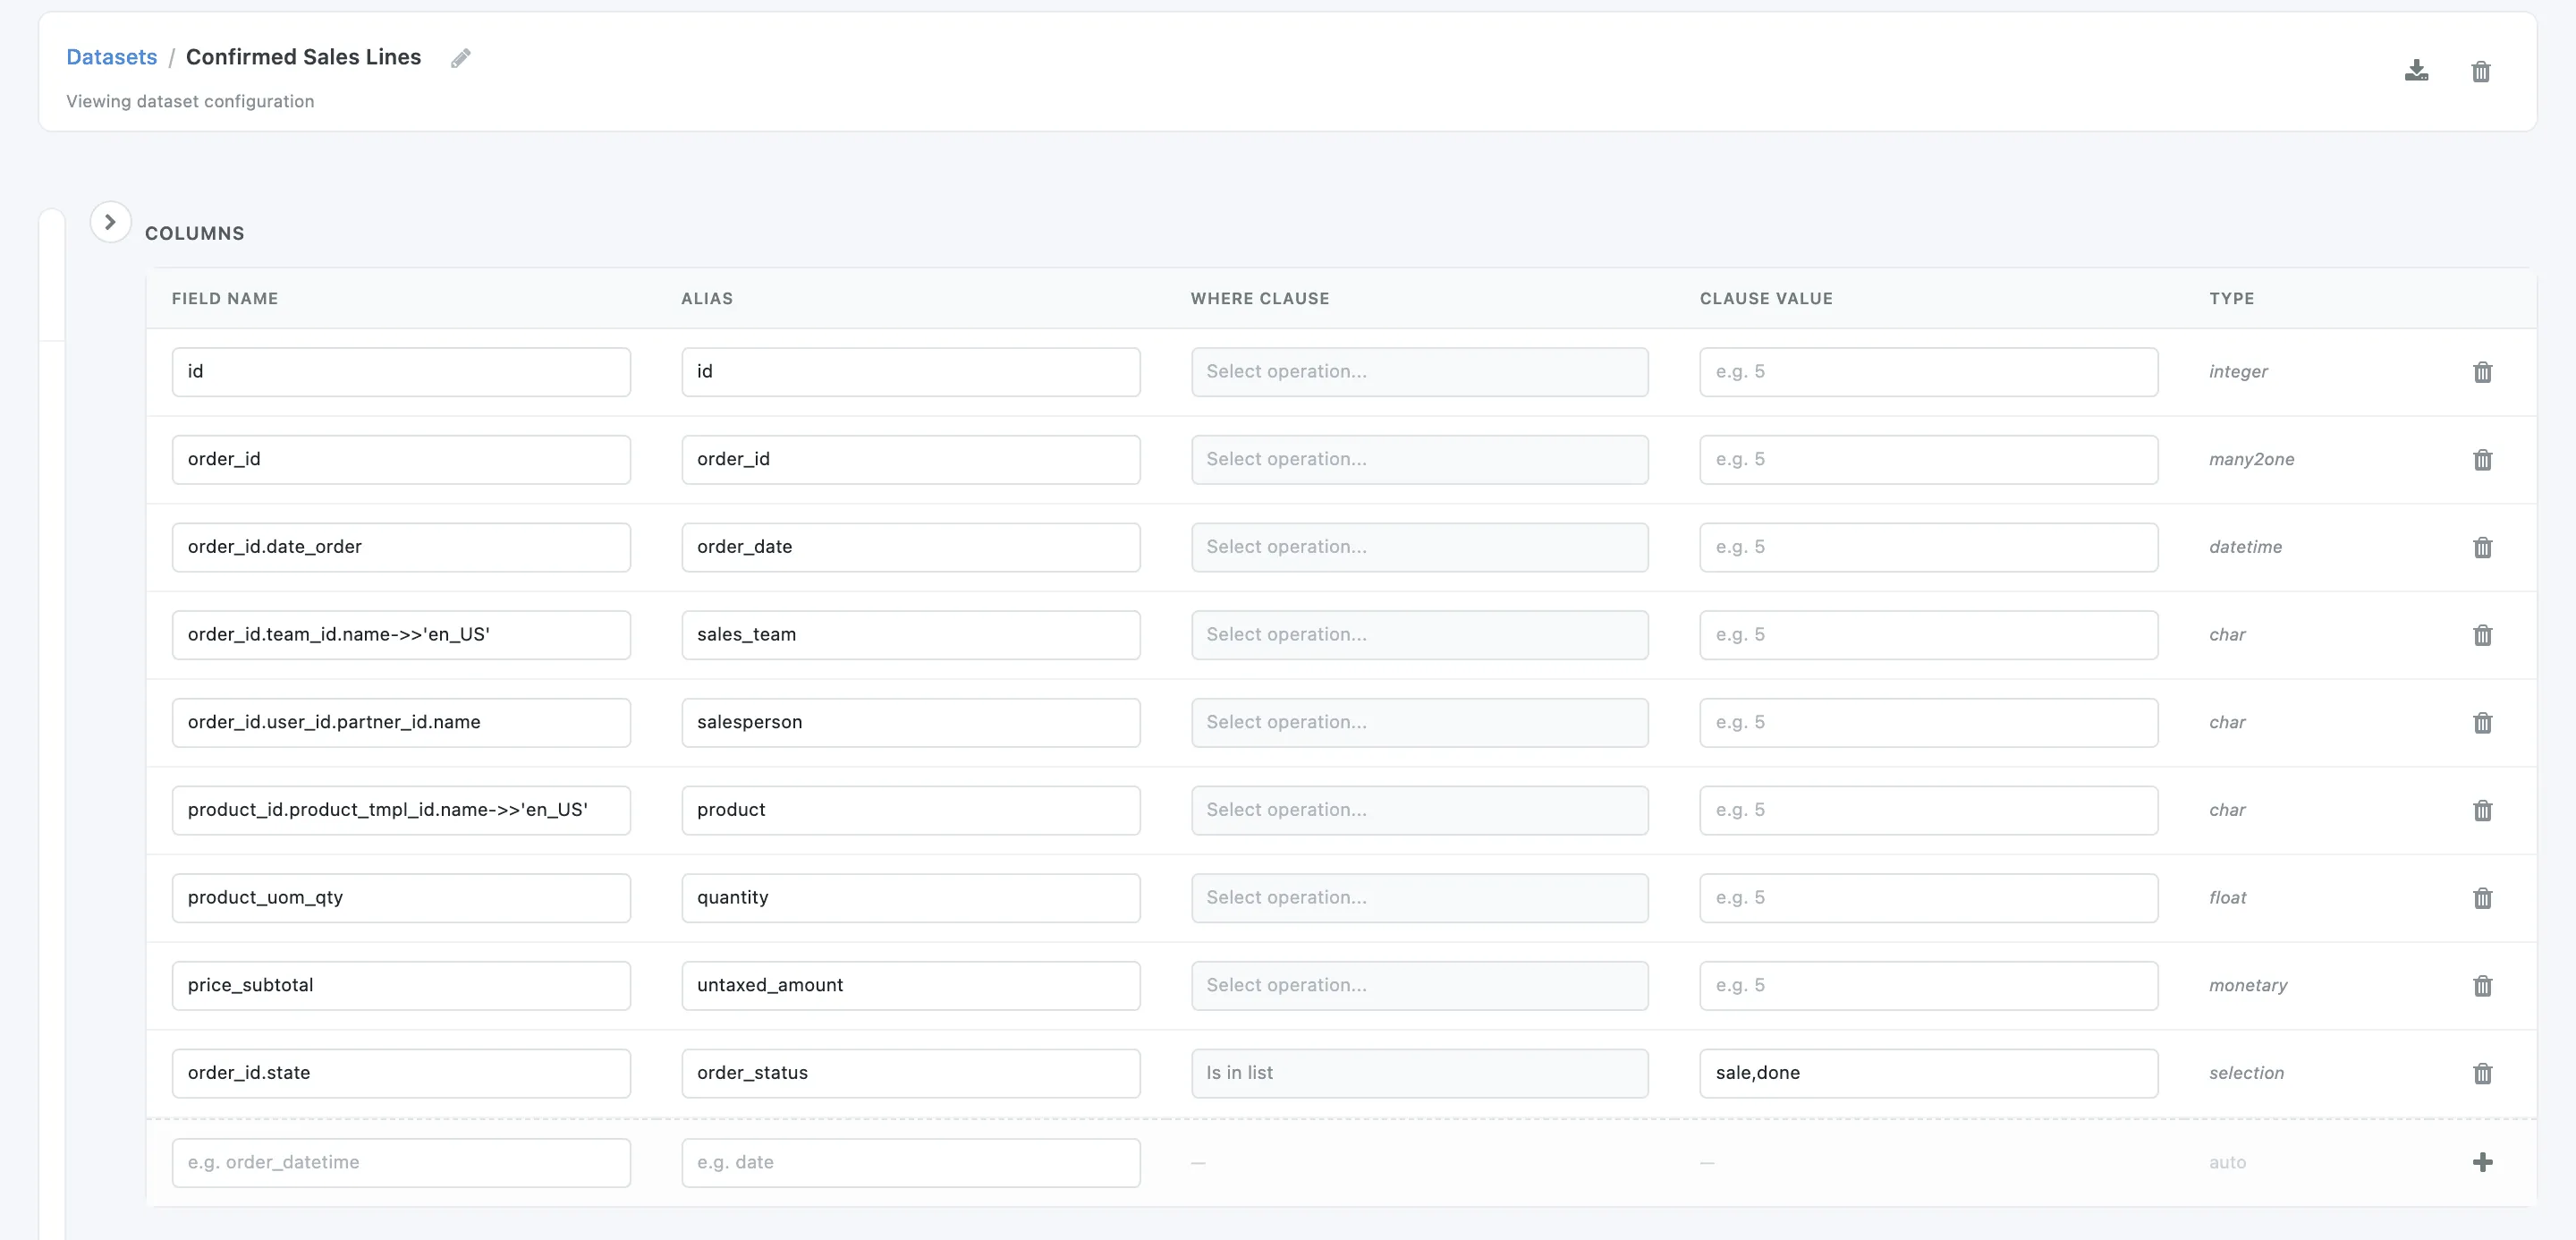
Task: Edit the untaxed_amount alias field
Action: (x=910, y=986)
